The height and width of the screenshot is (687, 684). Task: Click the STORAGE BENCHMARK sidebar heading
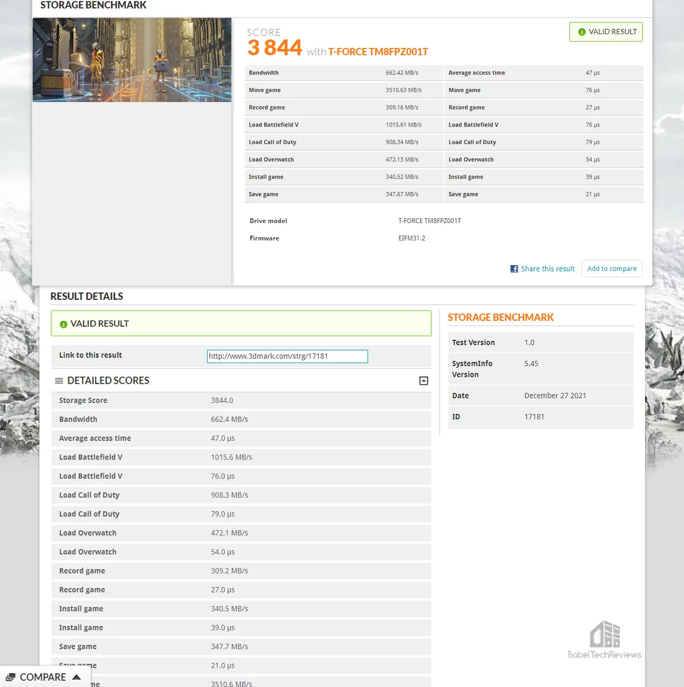(500, 318)
